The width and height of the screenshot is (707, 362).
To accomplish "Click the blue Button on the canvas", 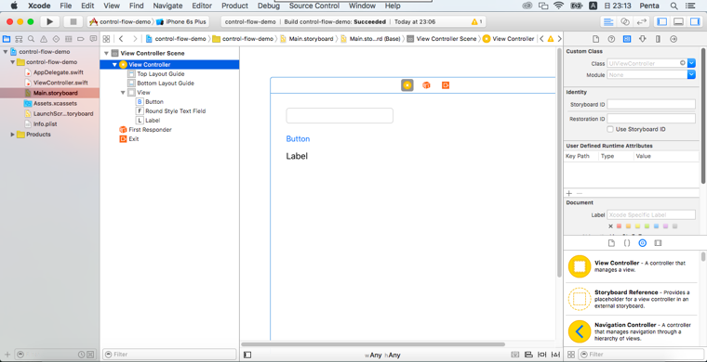I will click(298, 139).
